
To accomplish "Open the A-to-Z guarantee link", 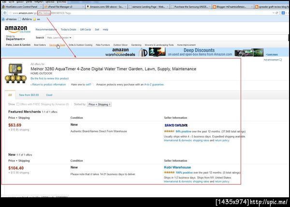I will pos(154,84).
